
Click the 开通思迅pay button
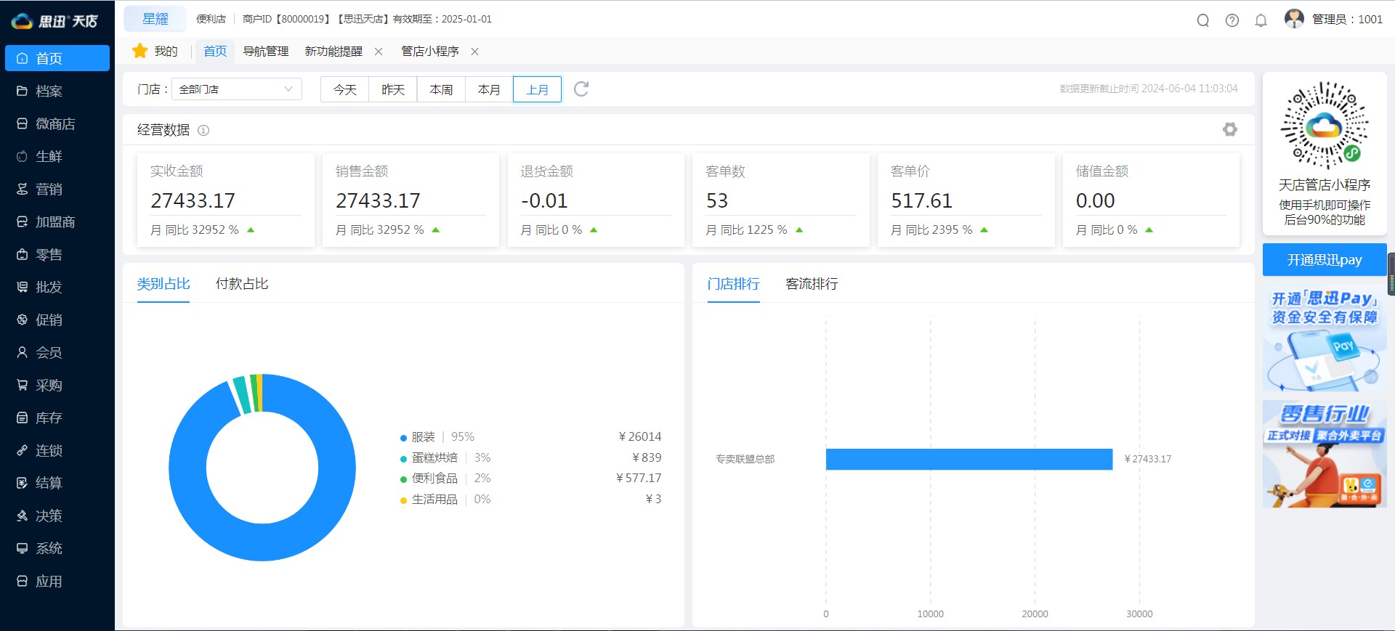coord(1324,260)
